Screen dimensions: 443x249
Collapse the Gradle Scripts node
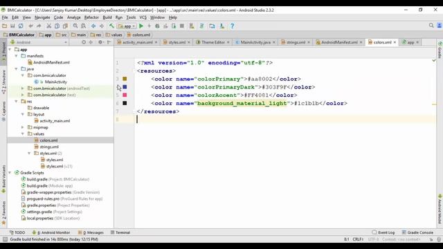click(10, 172)
